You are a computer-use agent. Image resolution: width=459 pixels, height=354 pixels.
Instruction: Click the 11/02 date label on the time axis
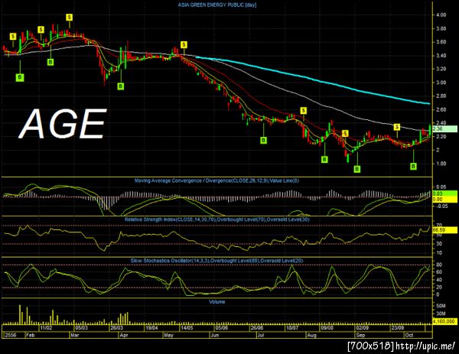pyautogui.click(x=46, y=328)
